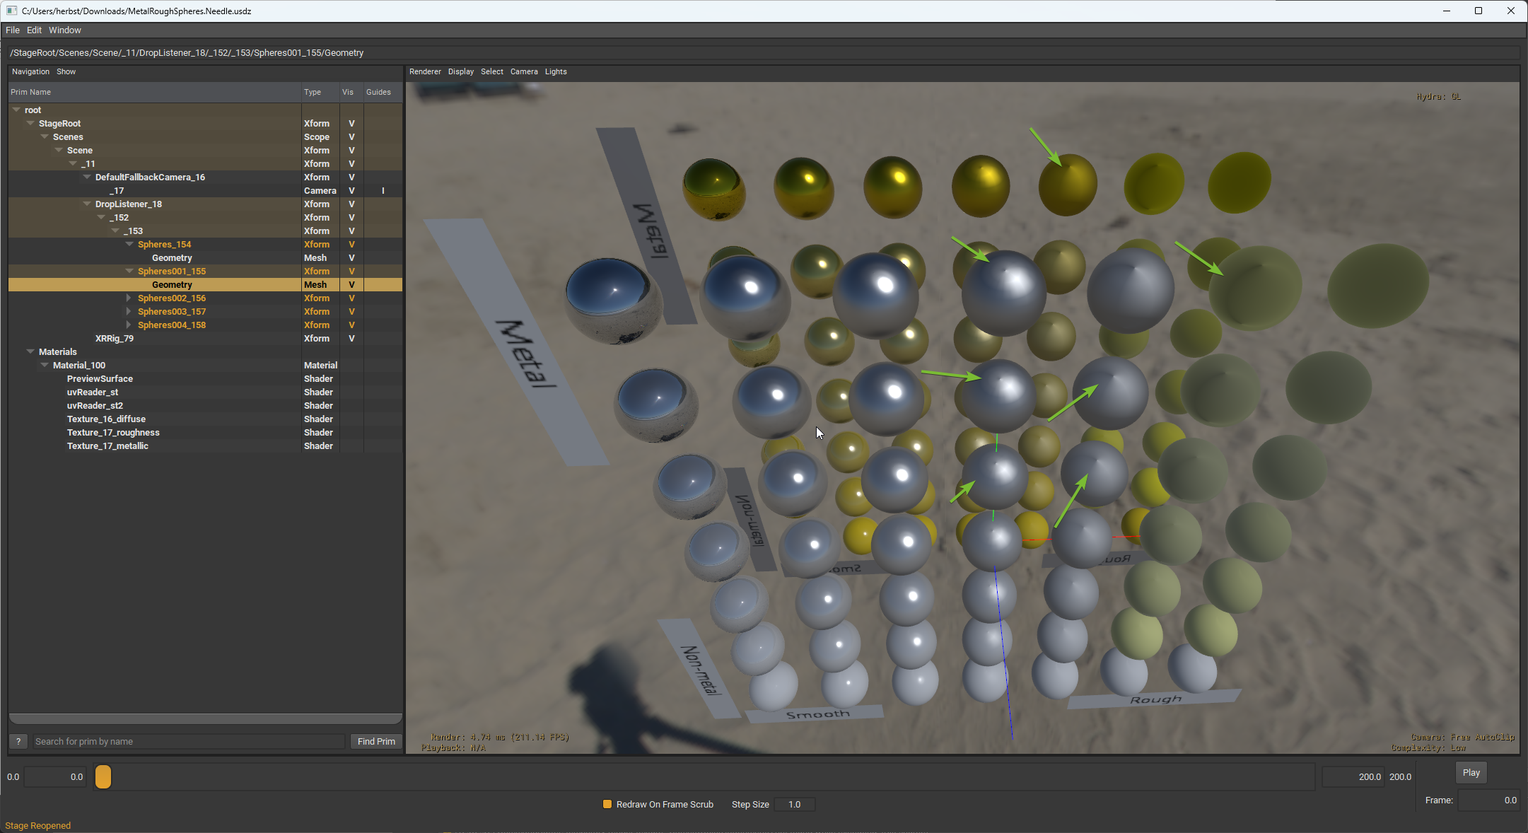The image size is (1528, 833).
Task: Open the Camera menu above the viewport
Action: 523,71
